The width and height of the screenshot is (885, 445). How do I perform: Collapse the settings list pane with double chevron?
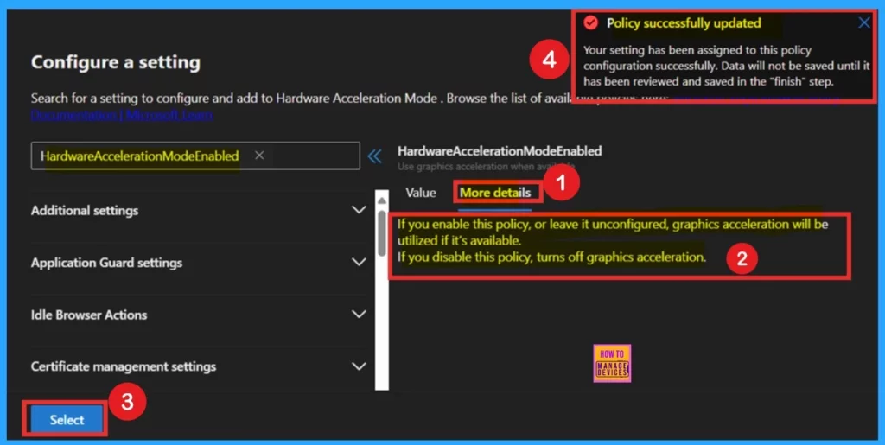(374, 156)
